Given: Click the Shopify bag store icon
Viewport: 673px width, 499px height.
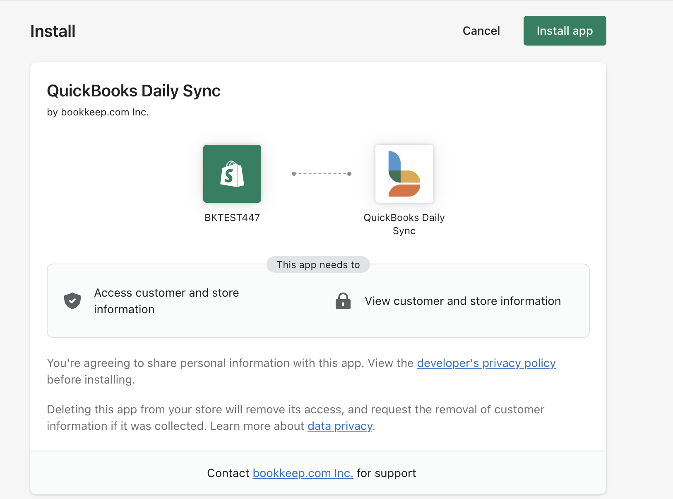Looking at the screenshot, I should [x=232, y=174].
